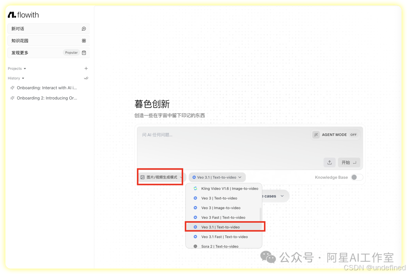Expand the Projects section
Screen dimensions: 407x274
(17, 69)
